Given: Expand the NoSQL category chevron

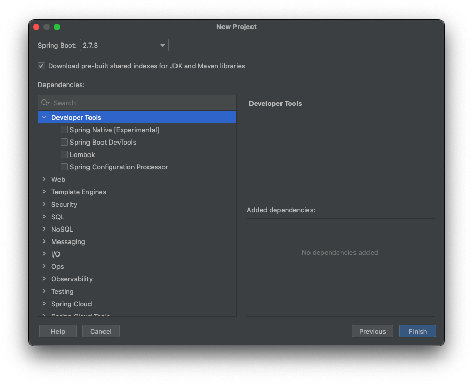Looking at the screenshot, I should coord(45,229).
